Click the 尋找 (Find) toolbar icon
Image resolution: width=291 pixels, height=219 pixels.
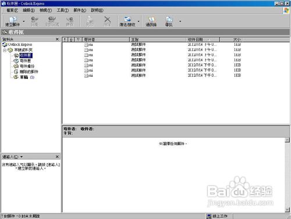click(169, 21)
